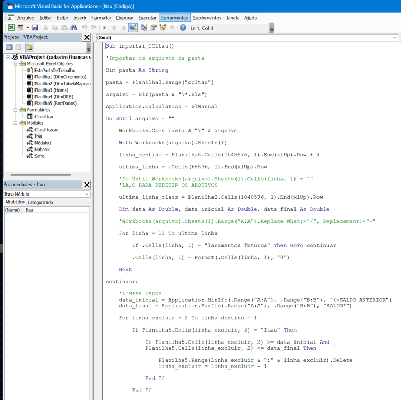Click the View Code icon in Project panel
The width and height of the screenshot is (401, 400).
(x=9, y=48)
